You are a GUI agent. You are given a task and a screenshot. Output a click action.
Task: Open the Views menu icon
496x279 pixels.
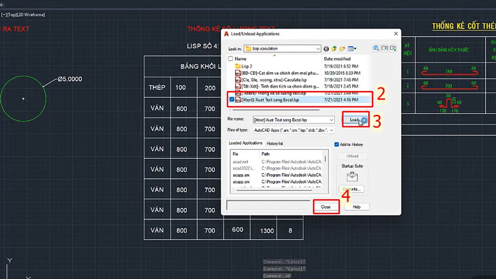coord(352,48)
